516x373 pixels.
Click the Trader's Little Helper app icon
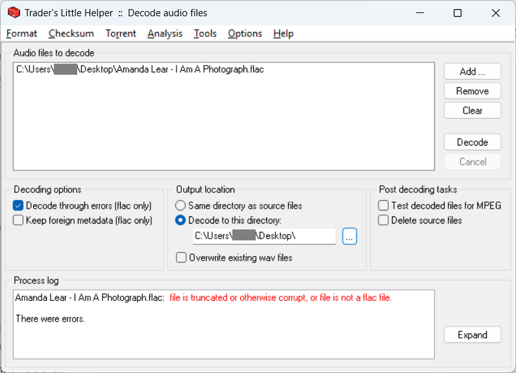tap(14, 13)
